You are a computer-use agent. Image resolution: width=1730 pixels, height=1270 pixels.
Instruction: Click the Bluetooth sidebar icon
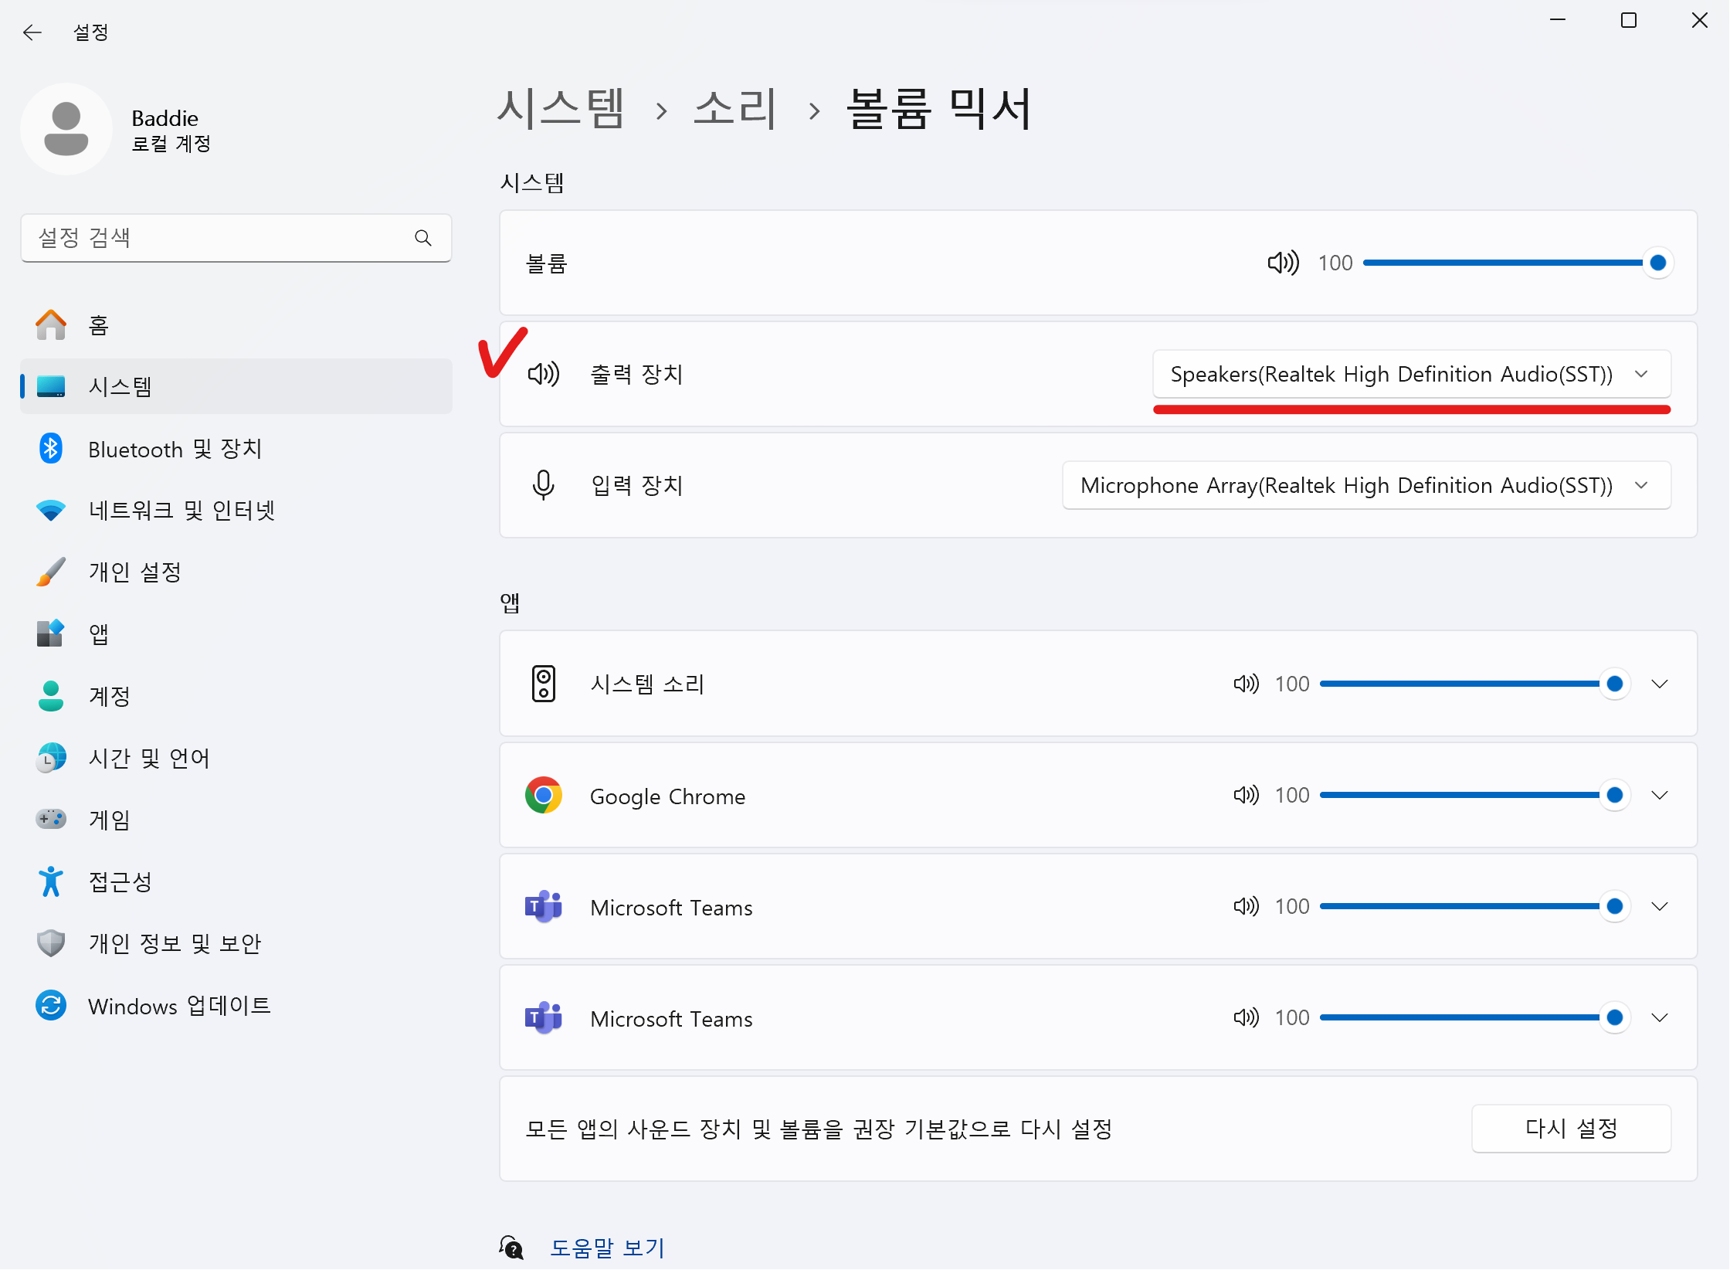(51, 449)
